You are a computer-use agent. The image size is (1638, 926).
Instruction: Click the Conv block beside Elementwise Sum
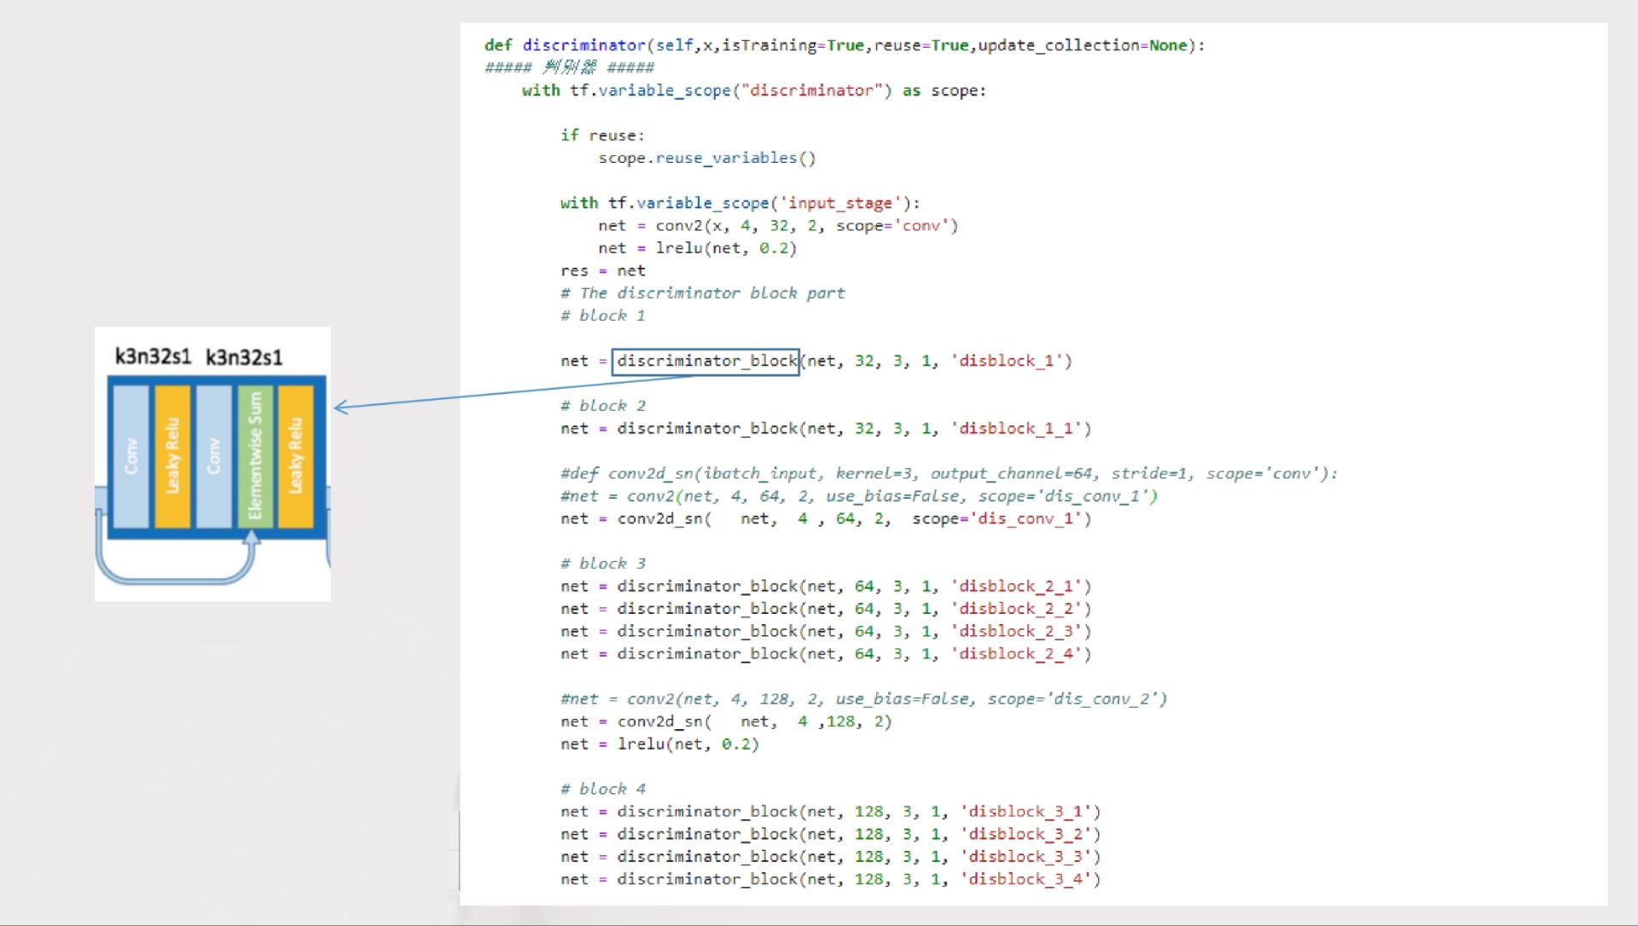(213, 456)
